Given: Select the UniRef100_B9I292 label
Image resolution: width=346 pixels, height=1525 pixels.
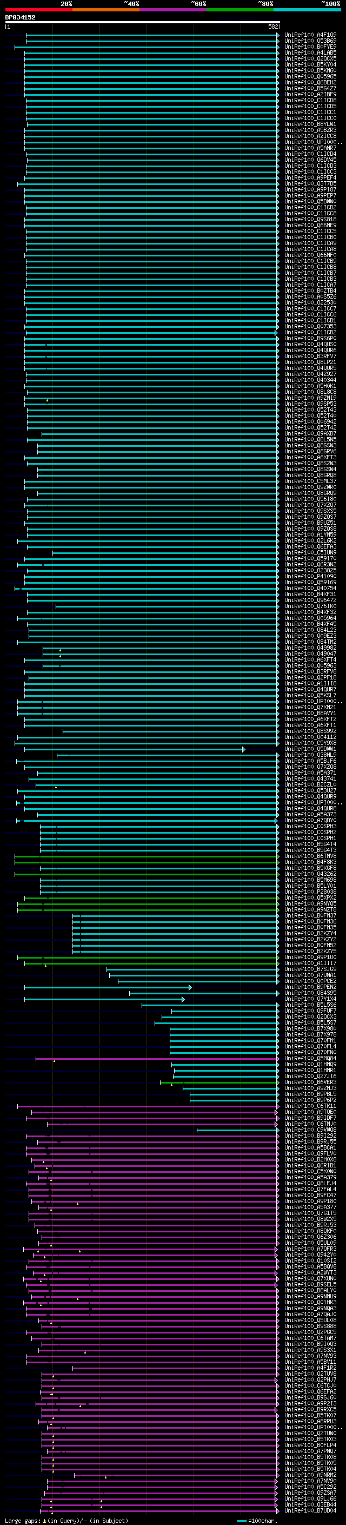Looking at the screenshot, I should click(310, 1136).
